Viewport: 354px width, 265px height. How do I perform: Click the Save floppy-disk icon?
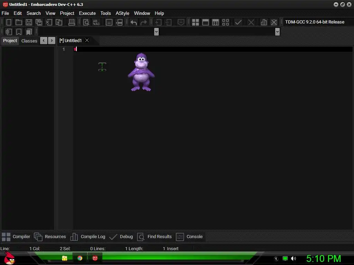29,22
